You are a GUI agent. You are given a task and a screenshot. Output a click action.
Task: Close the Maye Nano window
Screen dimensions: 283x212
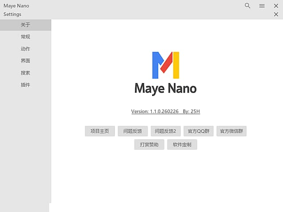pos(276,6)
